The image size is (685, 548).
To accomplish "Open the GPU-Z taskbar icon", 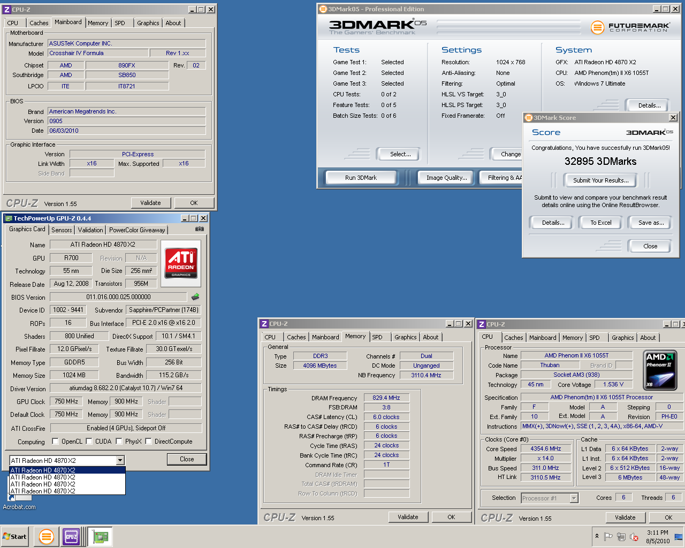I will tap(100, 536).
